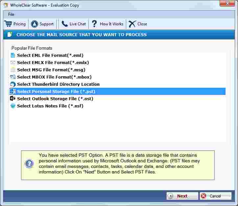Viewport: 238px width, 206px height.
Task: Open the File menu
Action: click(11, 14)
